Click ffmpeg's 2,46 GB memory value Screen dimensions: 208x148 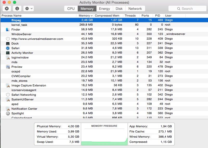point(87,20)
